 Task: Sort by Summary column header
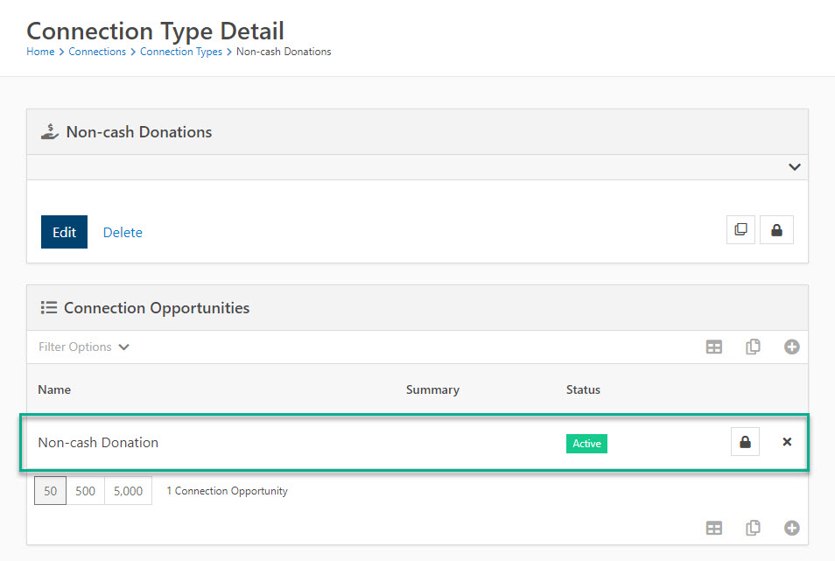pos(432,389)
